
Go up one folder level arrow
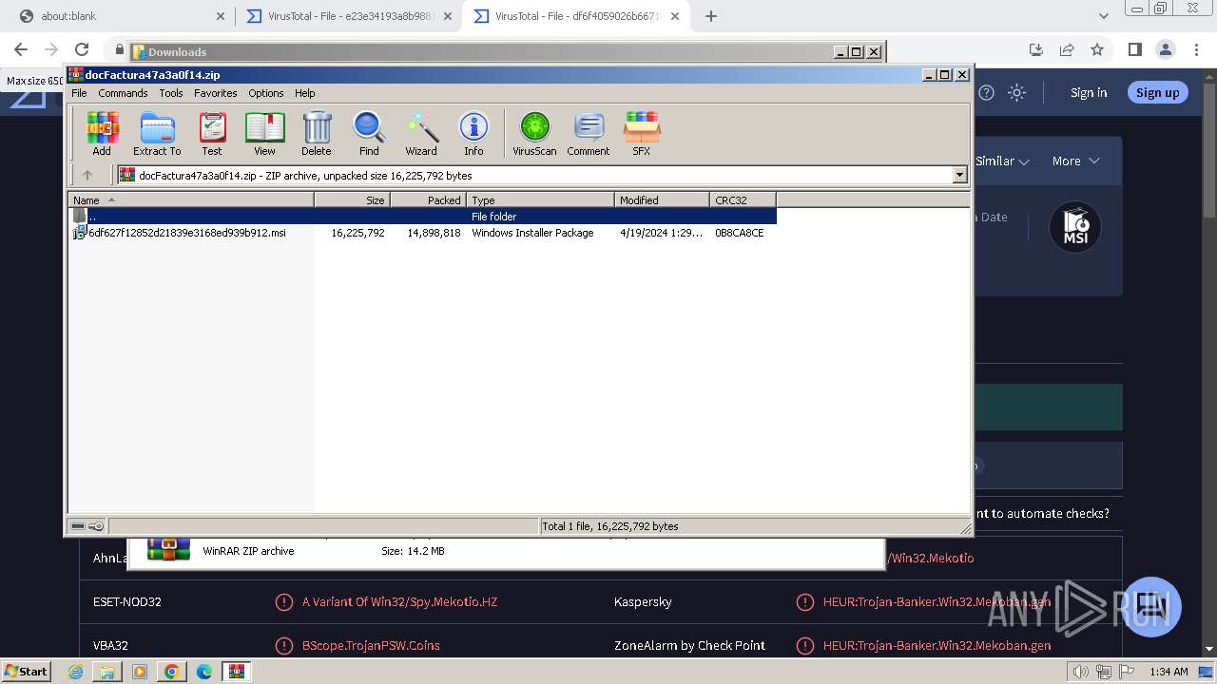pos(87,175)
